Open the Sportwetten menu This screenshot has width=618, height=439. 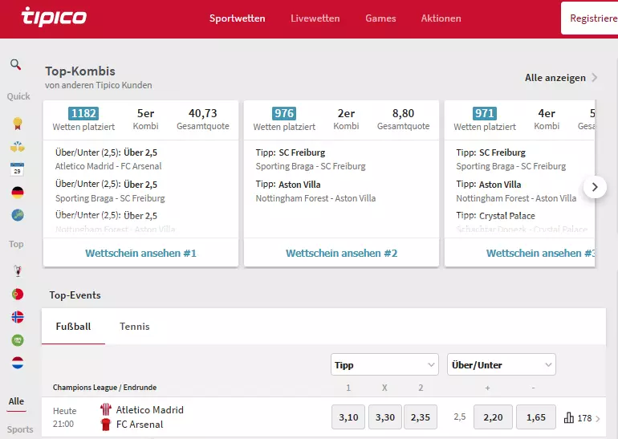tap(238, 18)
